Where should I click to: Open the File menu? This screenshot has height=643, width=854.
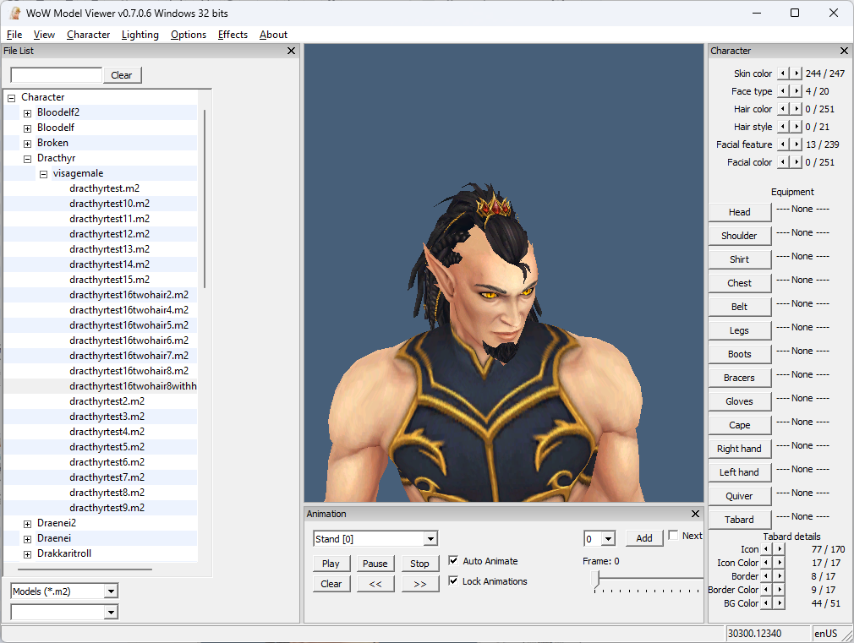click(x=14, y=35)
